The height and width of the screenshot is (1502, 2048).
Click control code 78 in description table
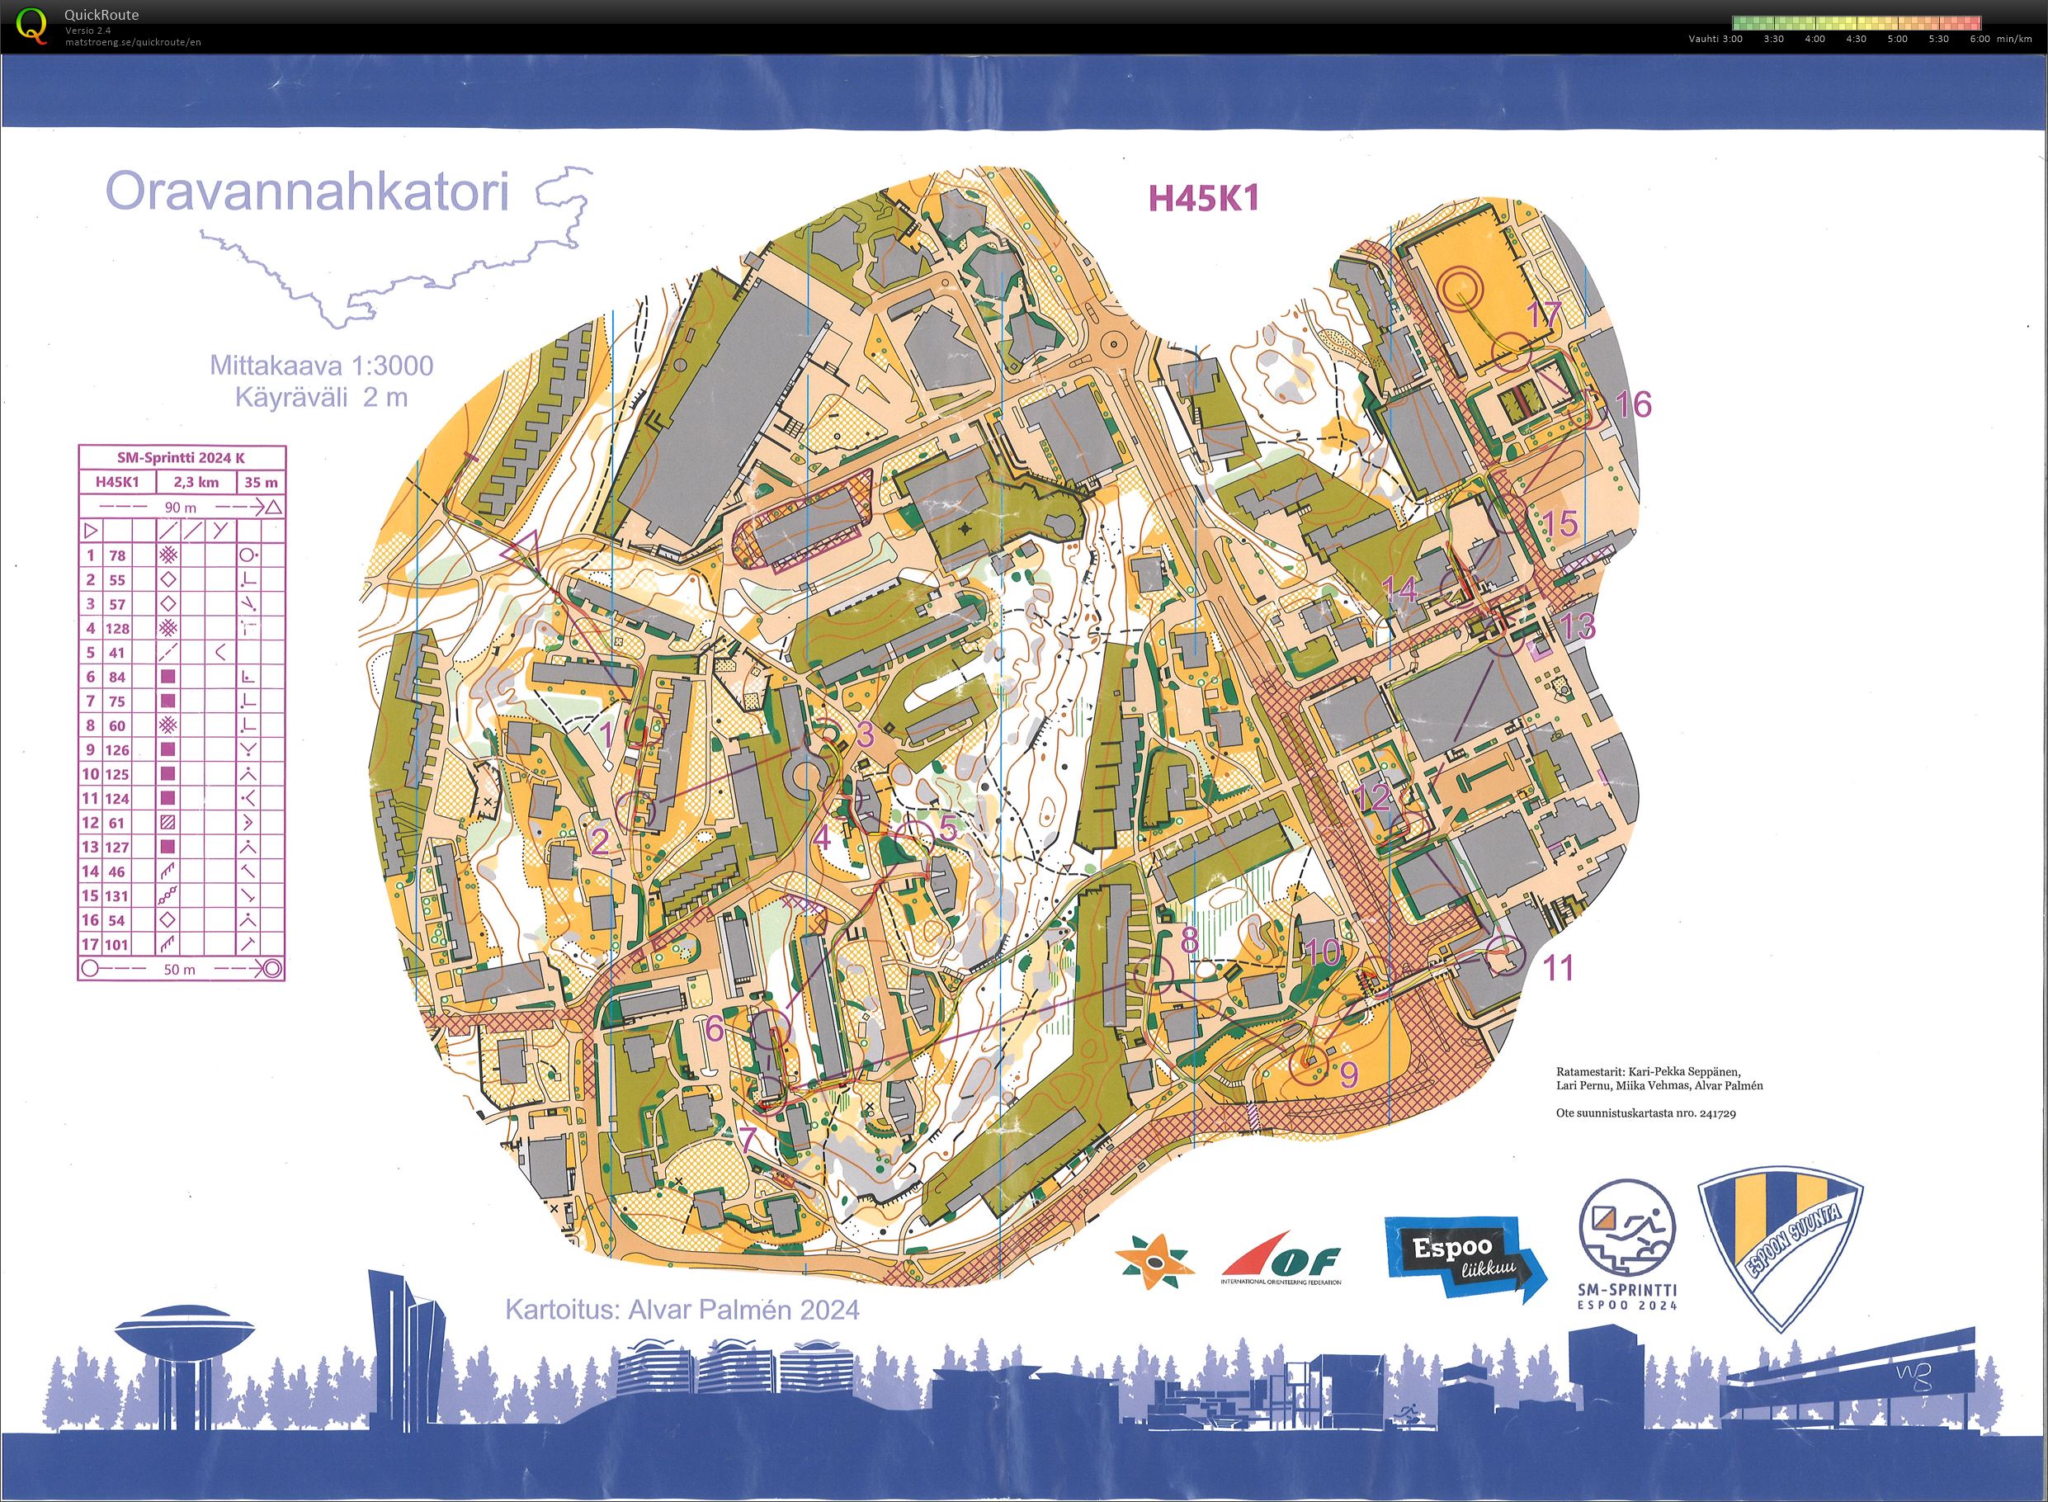pos(117,555)
